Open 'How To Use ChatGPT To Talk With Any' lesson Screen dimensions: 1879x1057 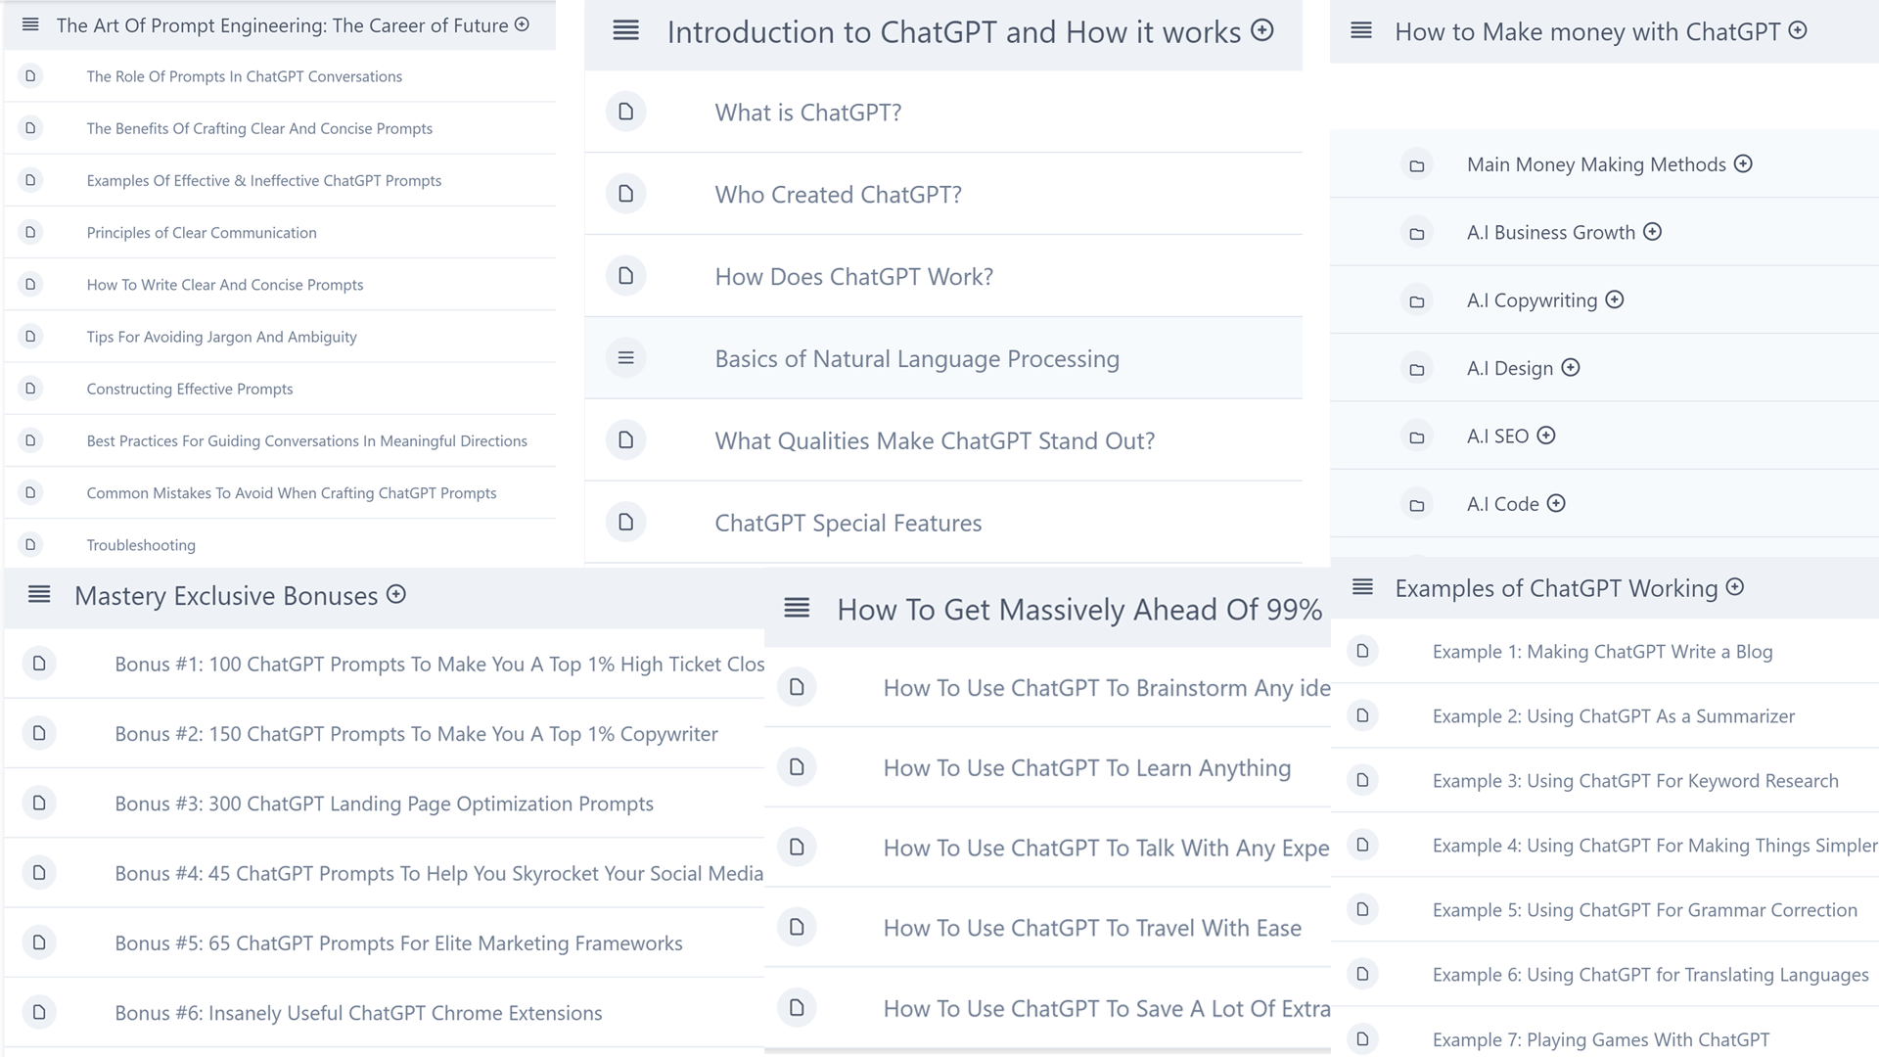click(x=1107, y=848)
